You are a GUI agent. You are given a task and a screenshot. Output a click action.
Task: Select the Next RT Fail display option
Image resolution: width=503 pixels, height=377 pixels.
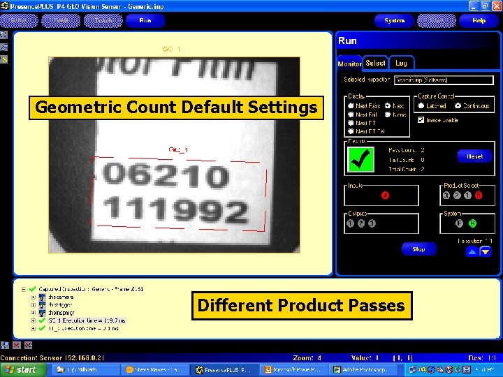351,131
